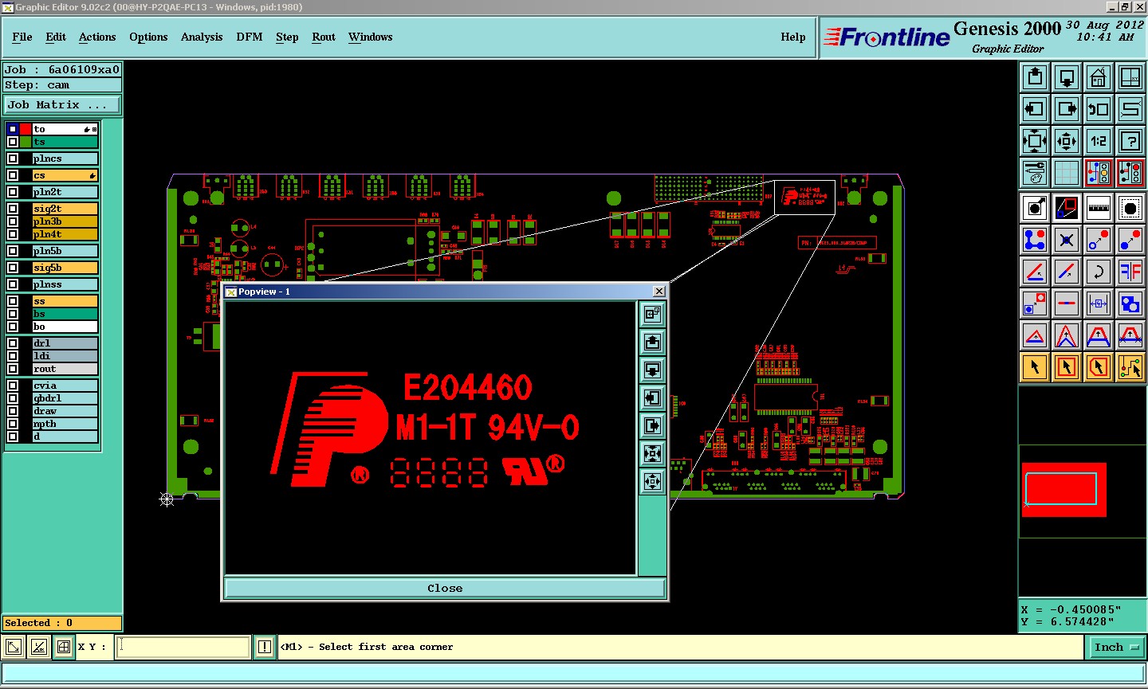
Task: Toggle display checkbox for layer plncs
Action: 13,159
